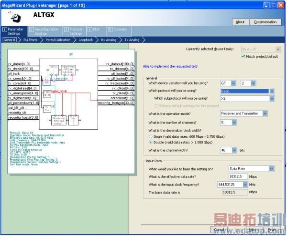Toggle Match project/default checkbox
Image resolution: width=287 pixels, height=236 pixels.
[x=243, y=57]
